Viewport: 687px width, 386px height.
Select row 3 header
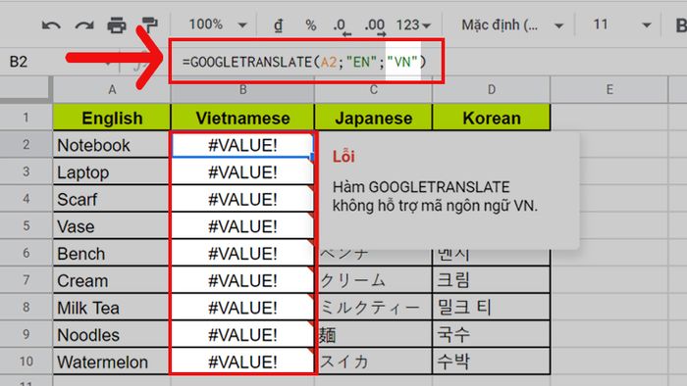tap(26, 171)
